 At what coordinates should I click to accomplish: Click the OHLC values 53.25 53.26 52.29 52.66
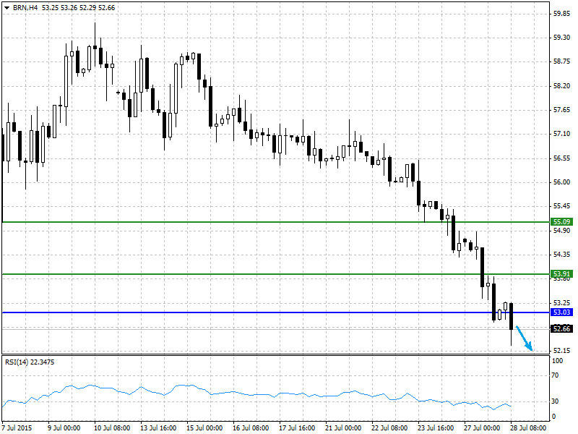click(79, 8)
